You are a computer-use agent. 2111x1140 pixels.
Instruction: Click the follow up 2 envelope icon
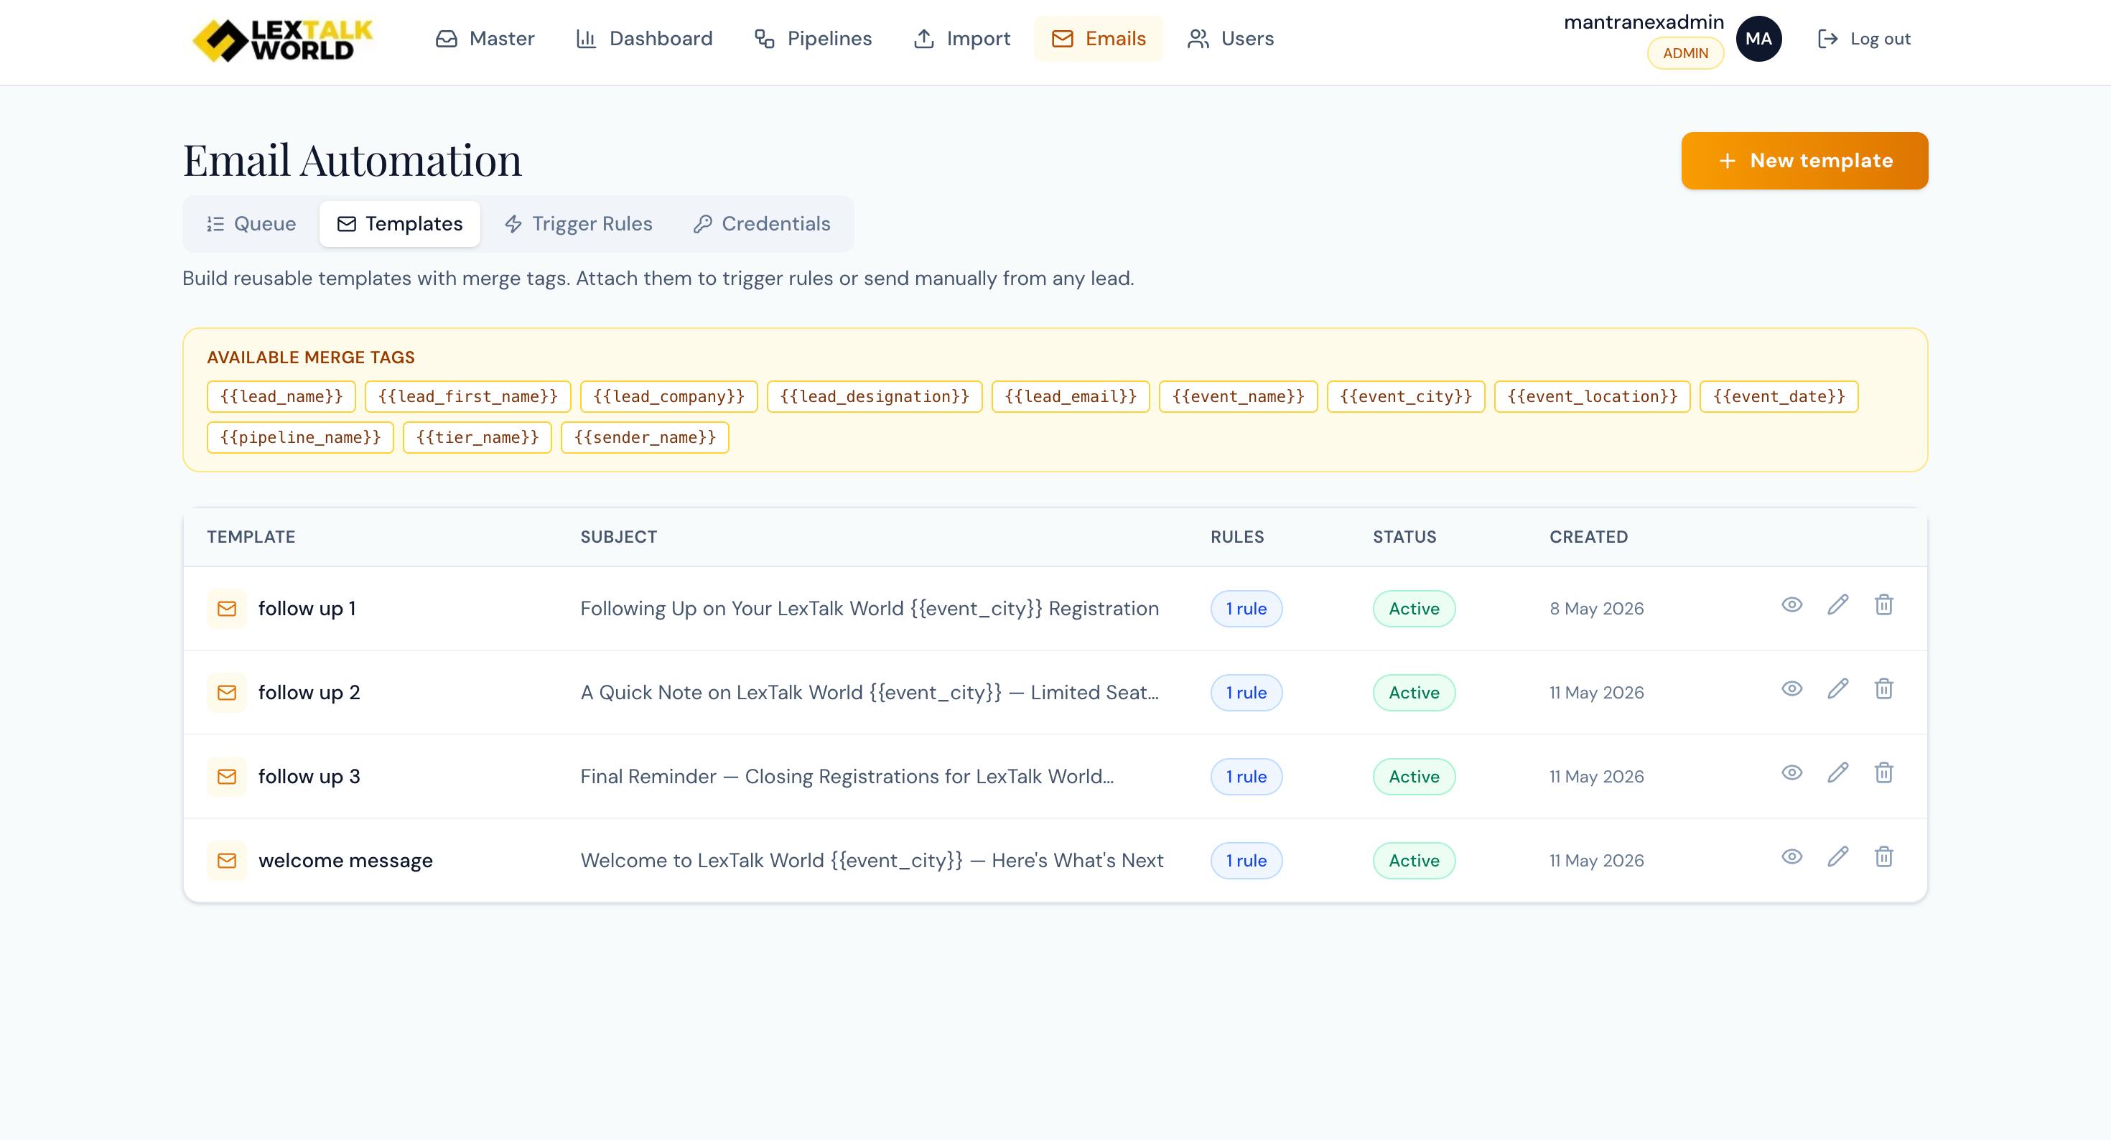point(227,693)
